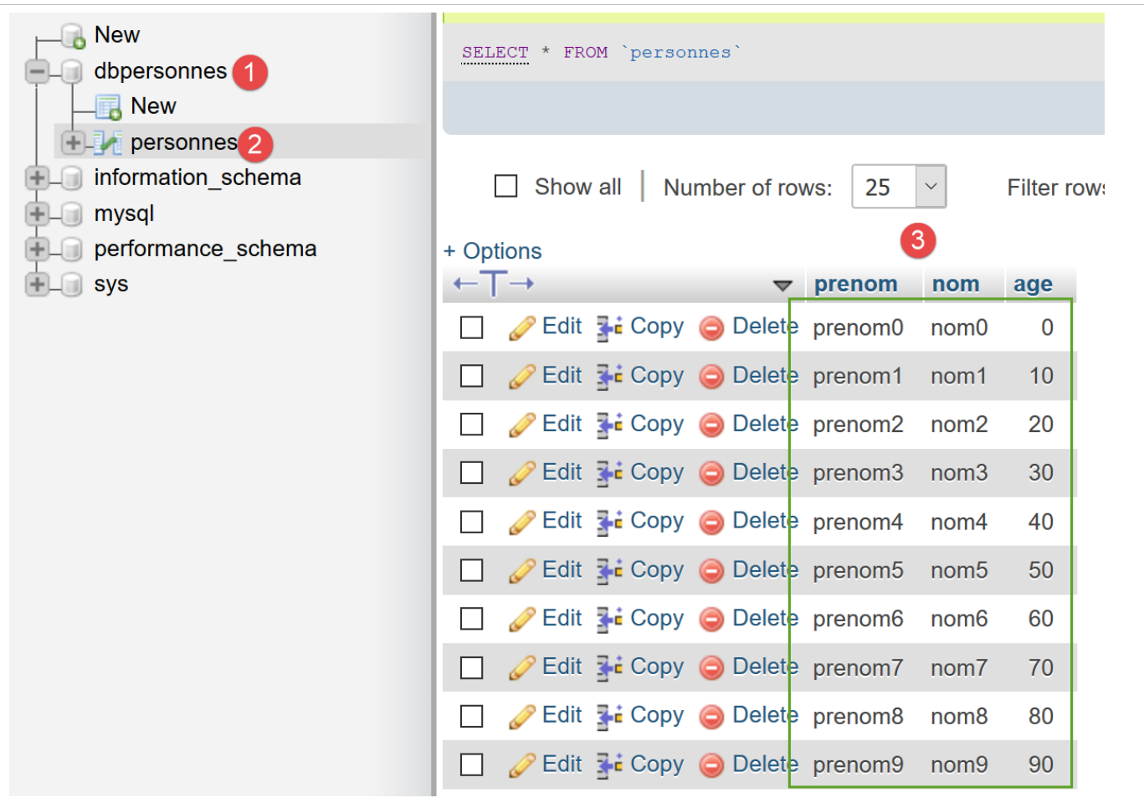1144x808 pixels.
Task: Expand the information_schema database node
Action: [37, 178]
